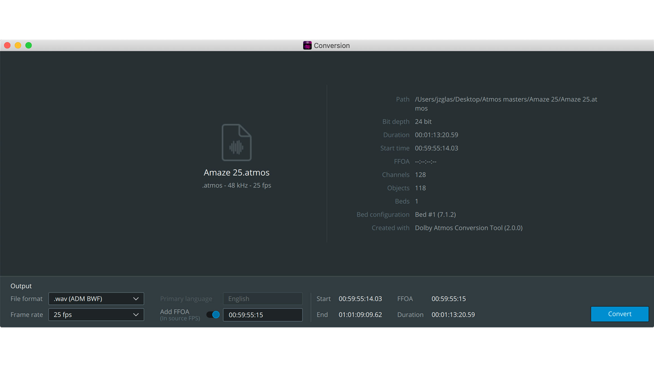Click the Conversion app icon in the title bar
654x367 pixels.
coord(307,45)
